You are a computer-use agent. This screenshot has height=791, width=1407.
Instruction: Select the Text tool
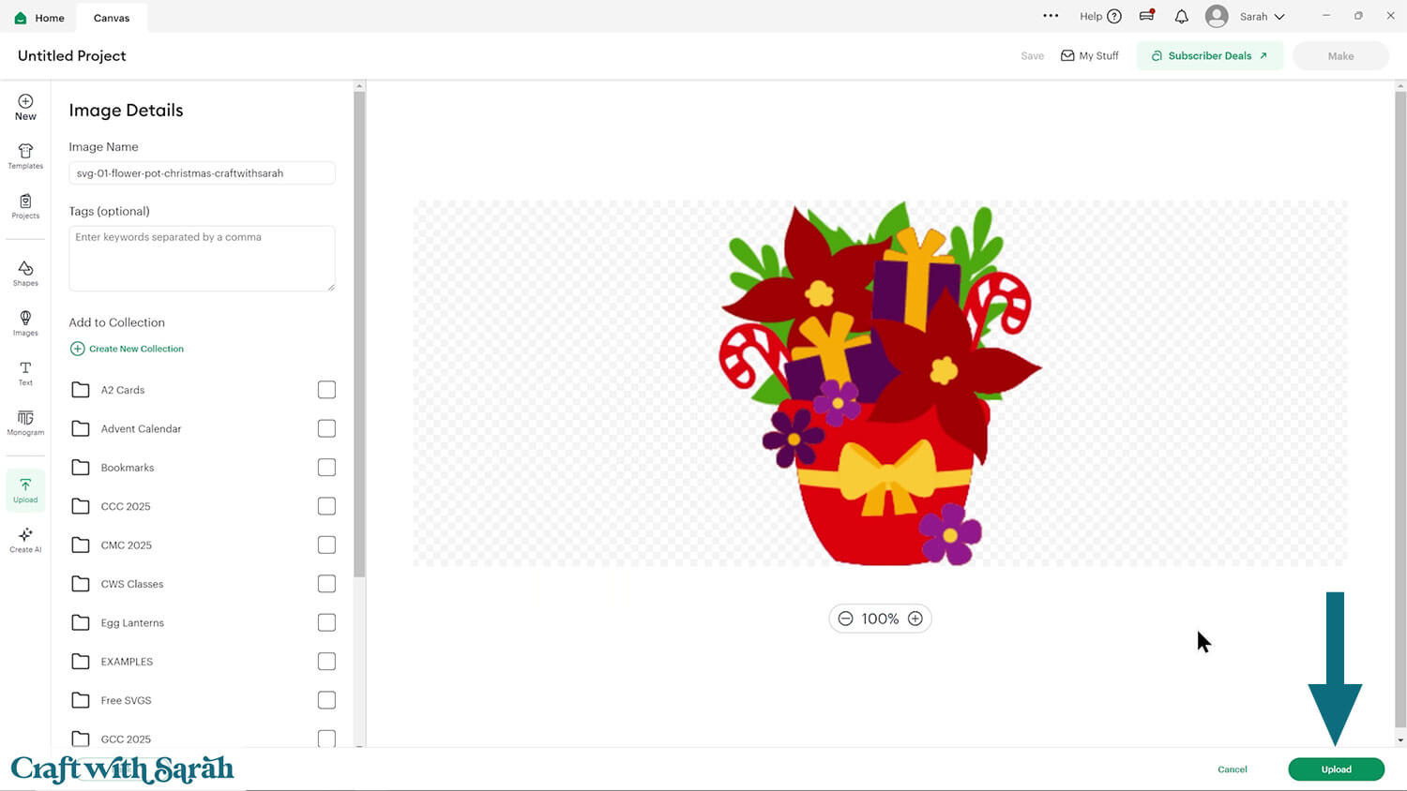coord(25,373)
